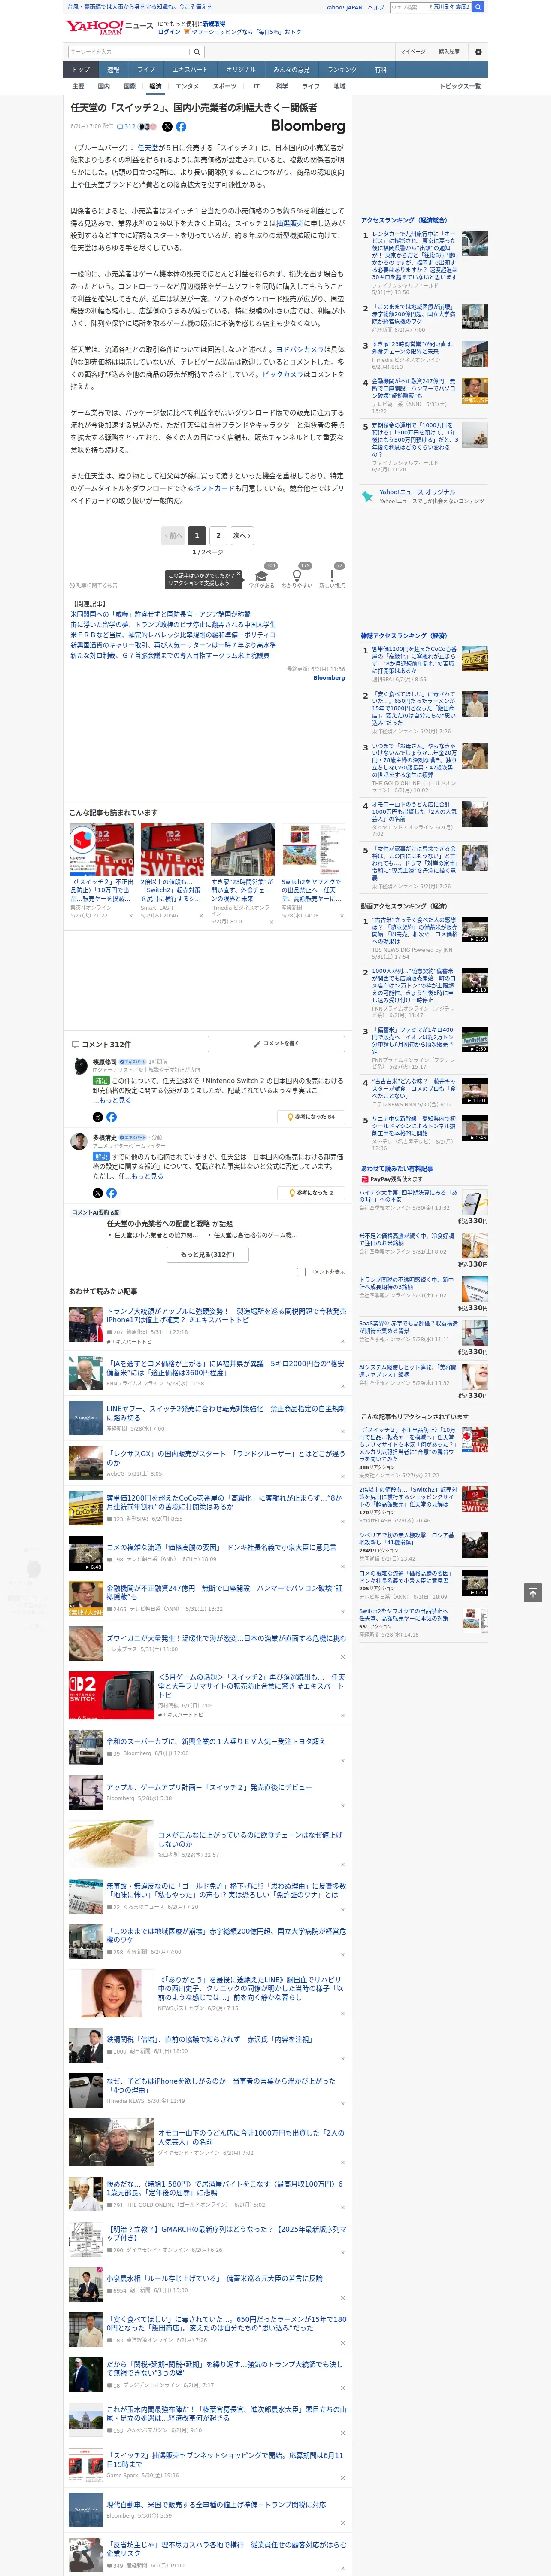Open the エンタメ category tab
The width and height of the screenshot is (551, 2576).
point(187,86)
